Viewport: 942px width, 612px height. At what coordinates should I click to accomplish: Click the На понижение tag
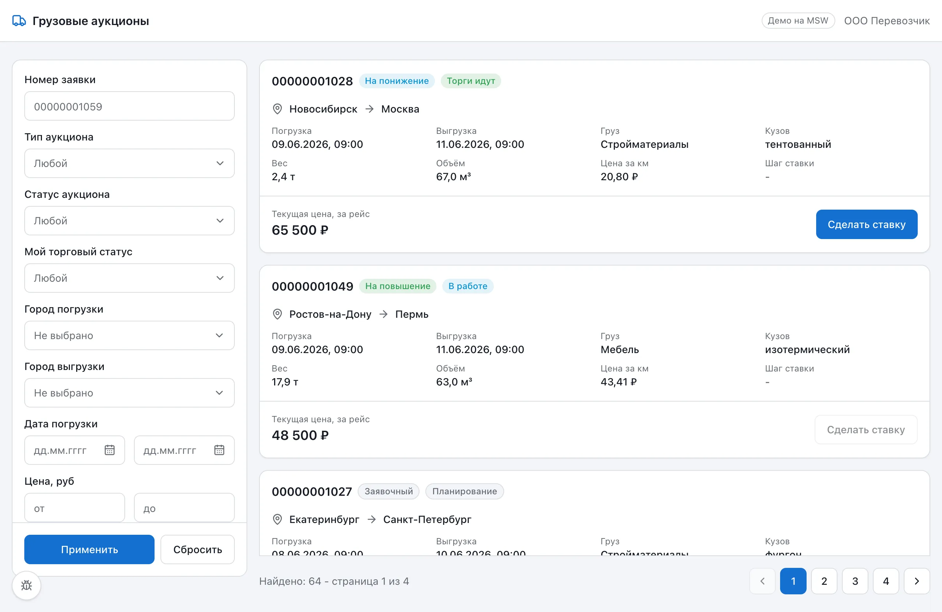tap(397, 81)
